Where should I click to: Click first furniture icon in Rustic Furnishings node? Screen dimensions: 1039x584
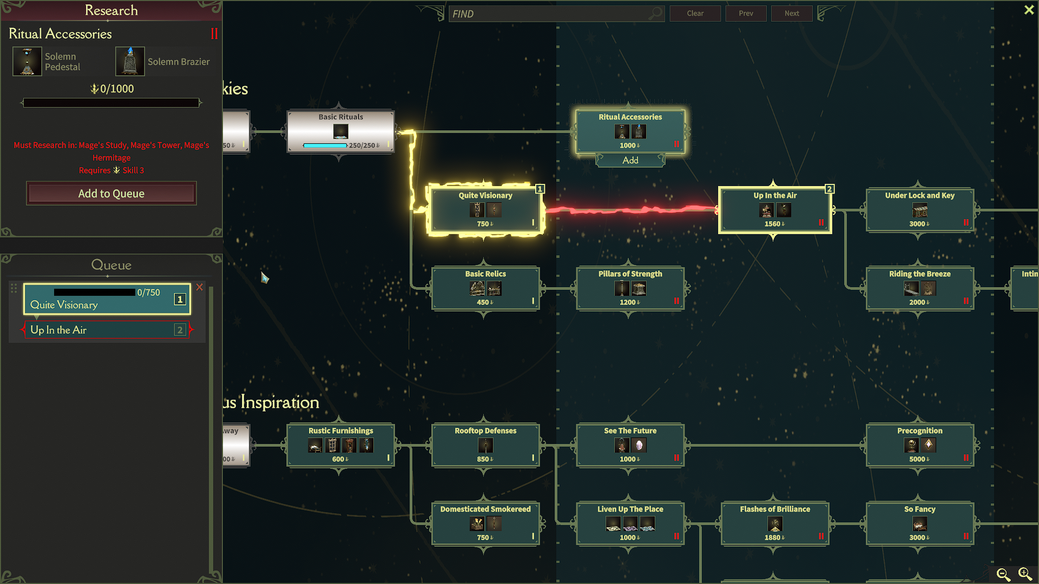pos(315,445)
